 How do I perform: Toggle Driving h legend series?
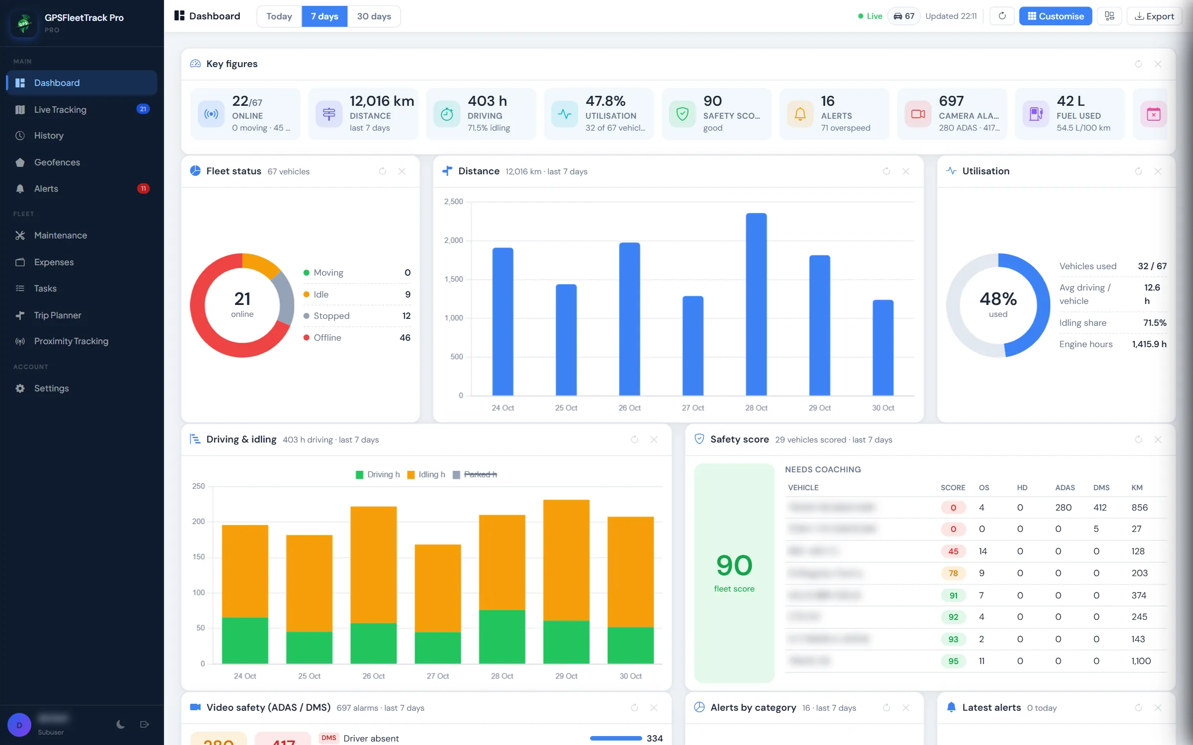(x=378, y=475)
